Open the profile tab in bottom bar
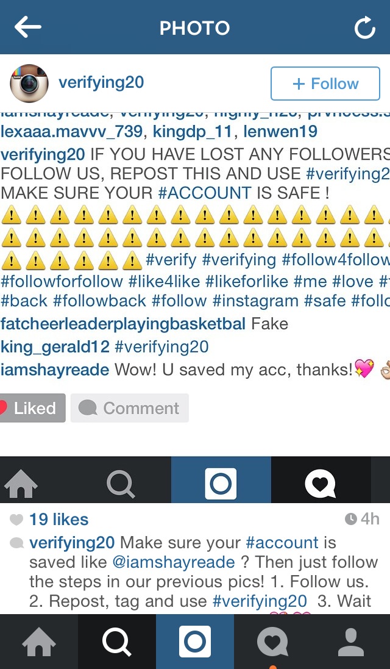The image size is (390, 669). (351, 642)
